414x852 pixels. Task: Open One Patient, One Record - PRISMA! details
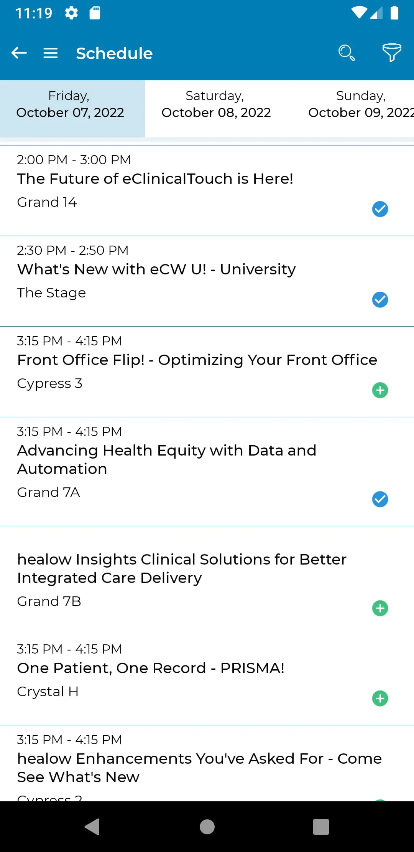(x=151, y=668)
